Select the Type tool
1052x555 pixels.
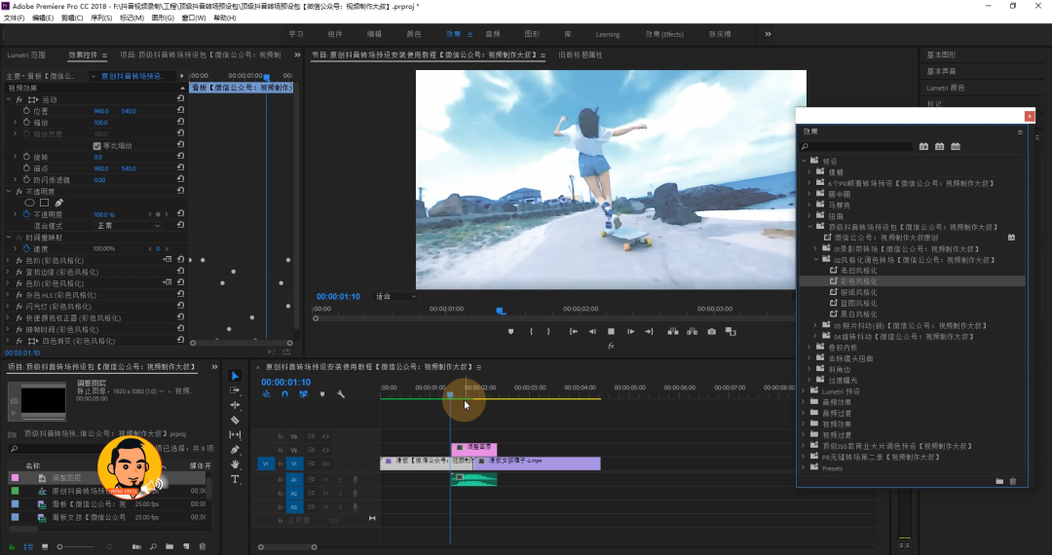click(235, 479)
